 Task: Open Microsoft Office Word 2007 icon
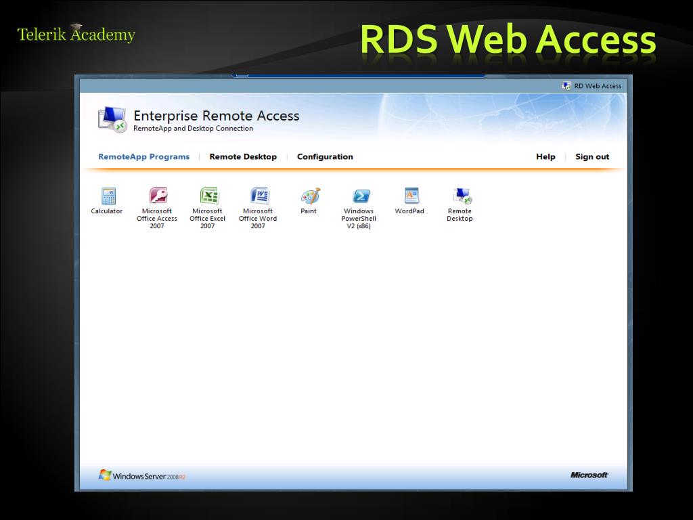tap(260, 196)
